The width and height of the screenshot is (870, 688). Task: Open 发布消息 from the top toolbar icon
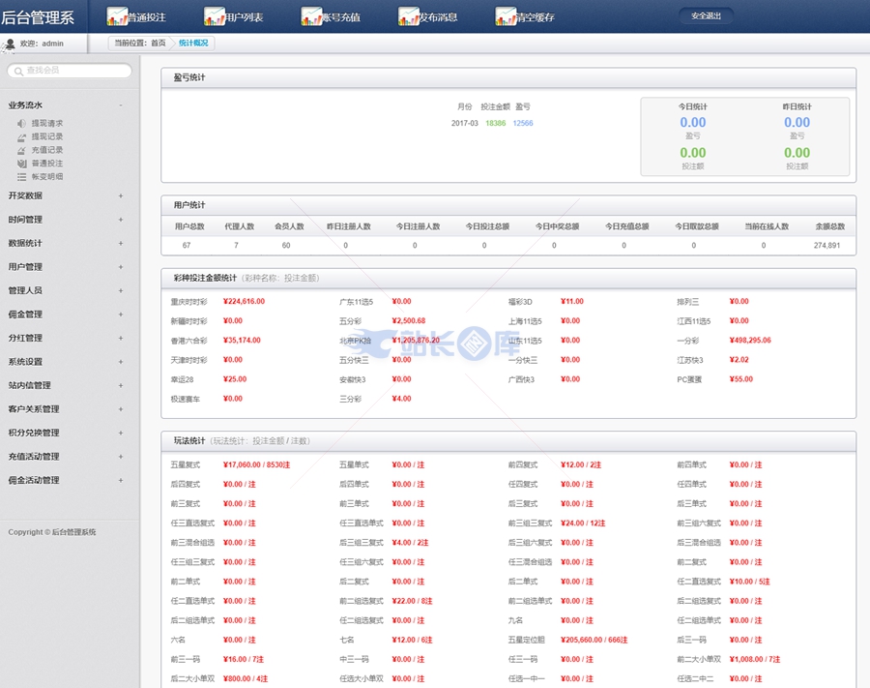tap(409, 16)
